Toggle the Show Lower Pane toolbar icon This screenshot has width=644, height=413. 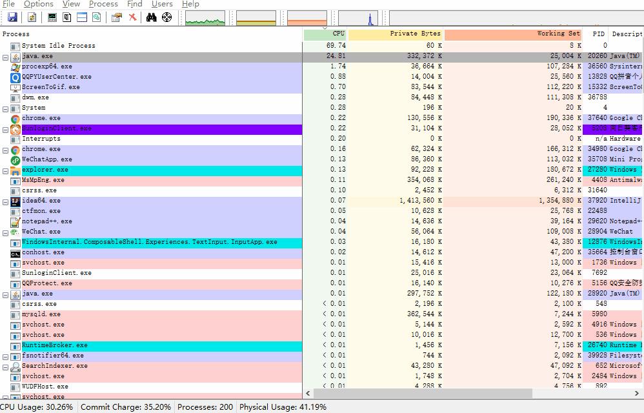coord(82,17)
